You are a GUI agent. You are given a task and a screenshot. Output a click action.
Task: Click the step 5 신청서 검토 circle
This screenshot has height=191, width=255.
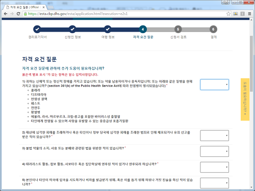[178, 29]
